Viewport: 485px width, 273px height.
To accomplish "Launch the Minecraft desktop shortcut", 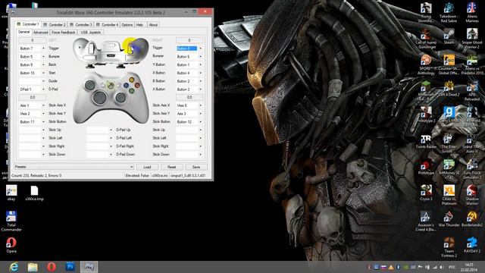I will (x=426, y=90).
